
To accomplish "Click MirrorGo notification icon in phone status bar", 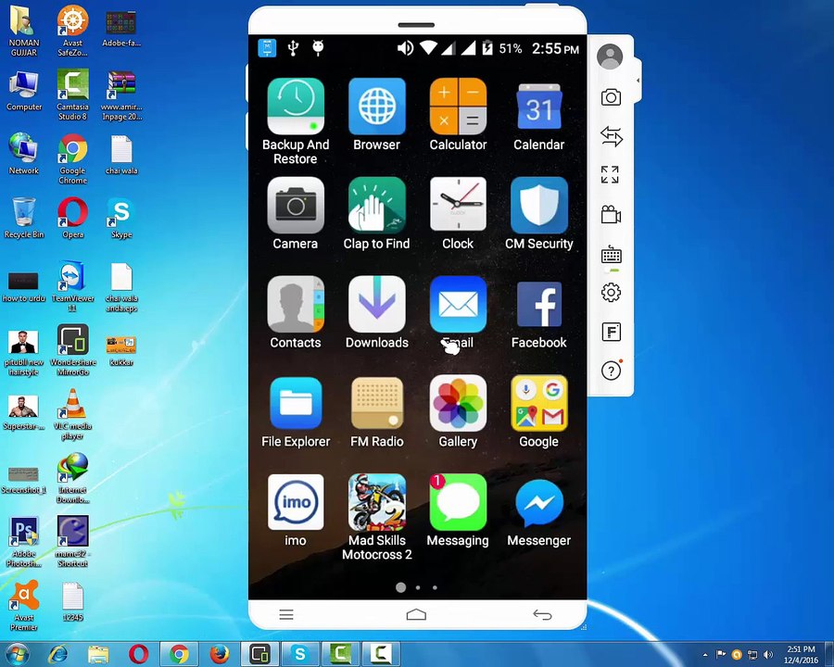I will click(x=267, y=48).
